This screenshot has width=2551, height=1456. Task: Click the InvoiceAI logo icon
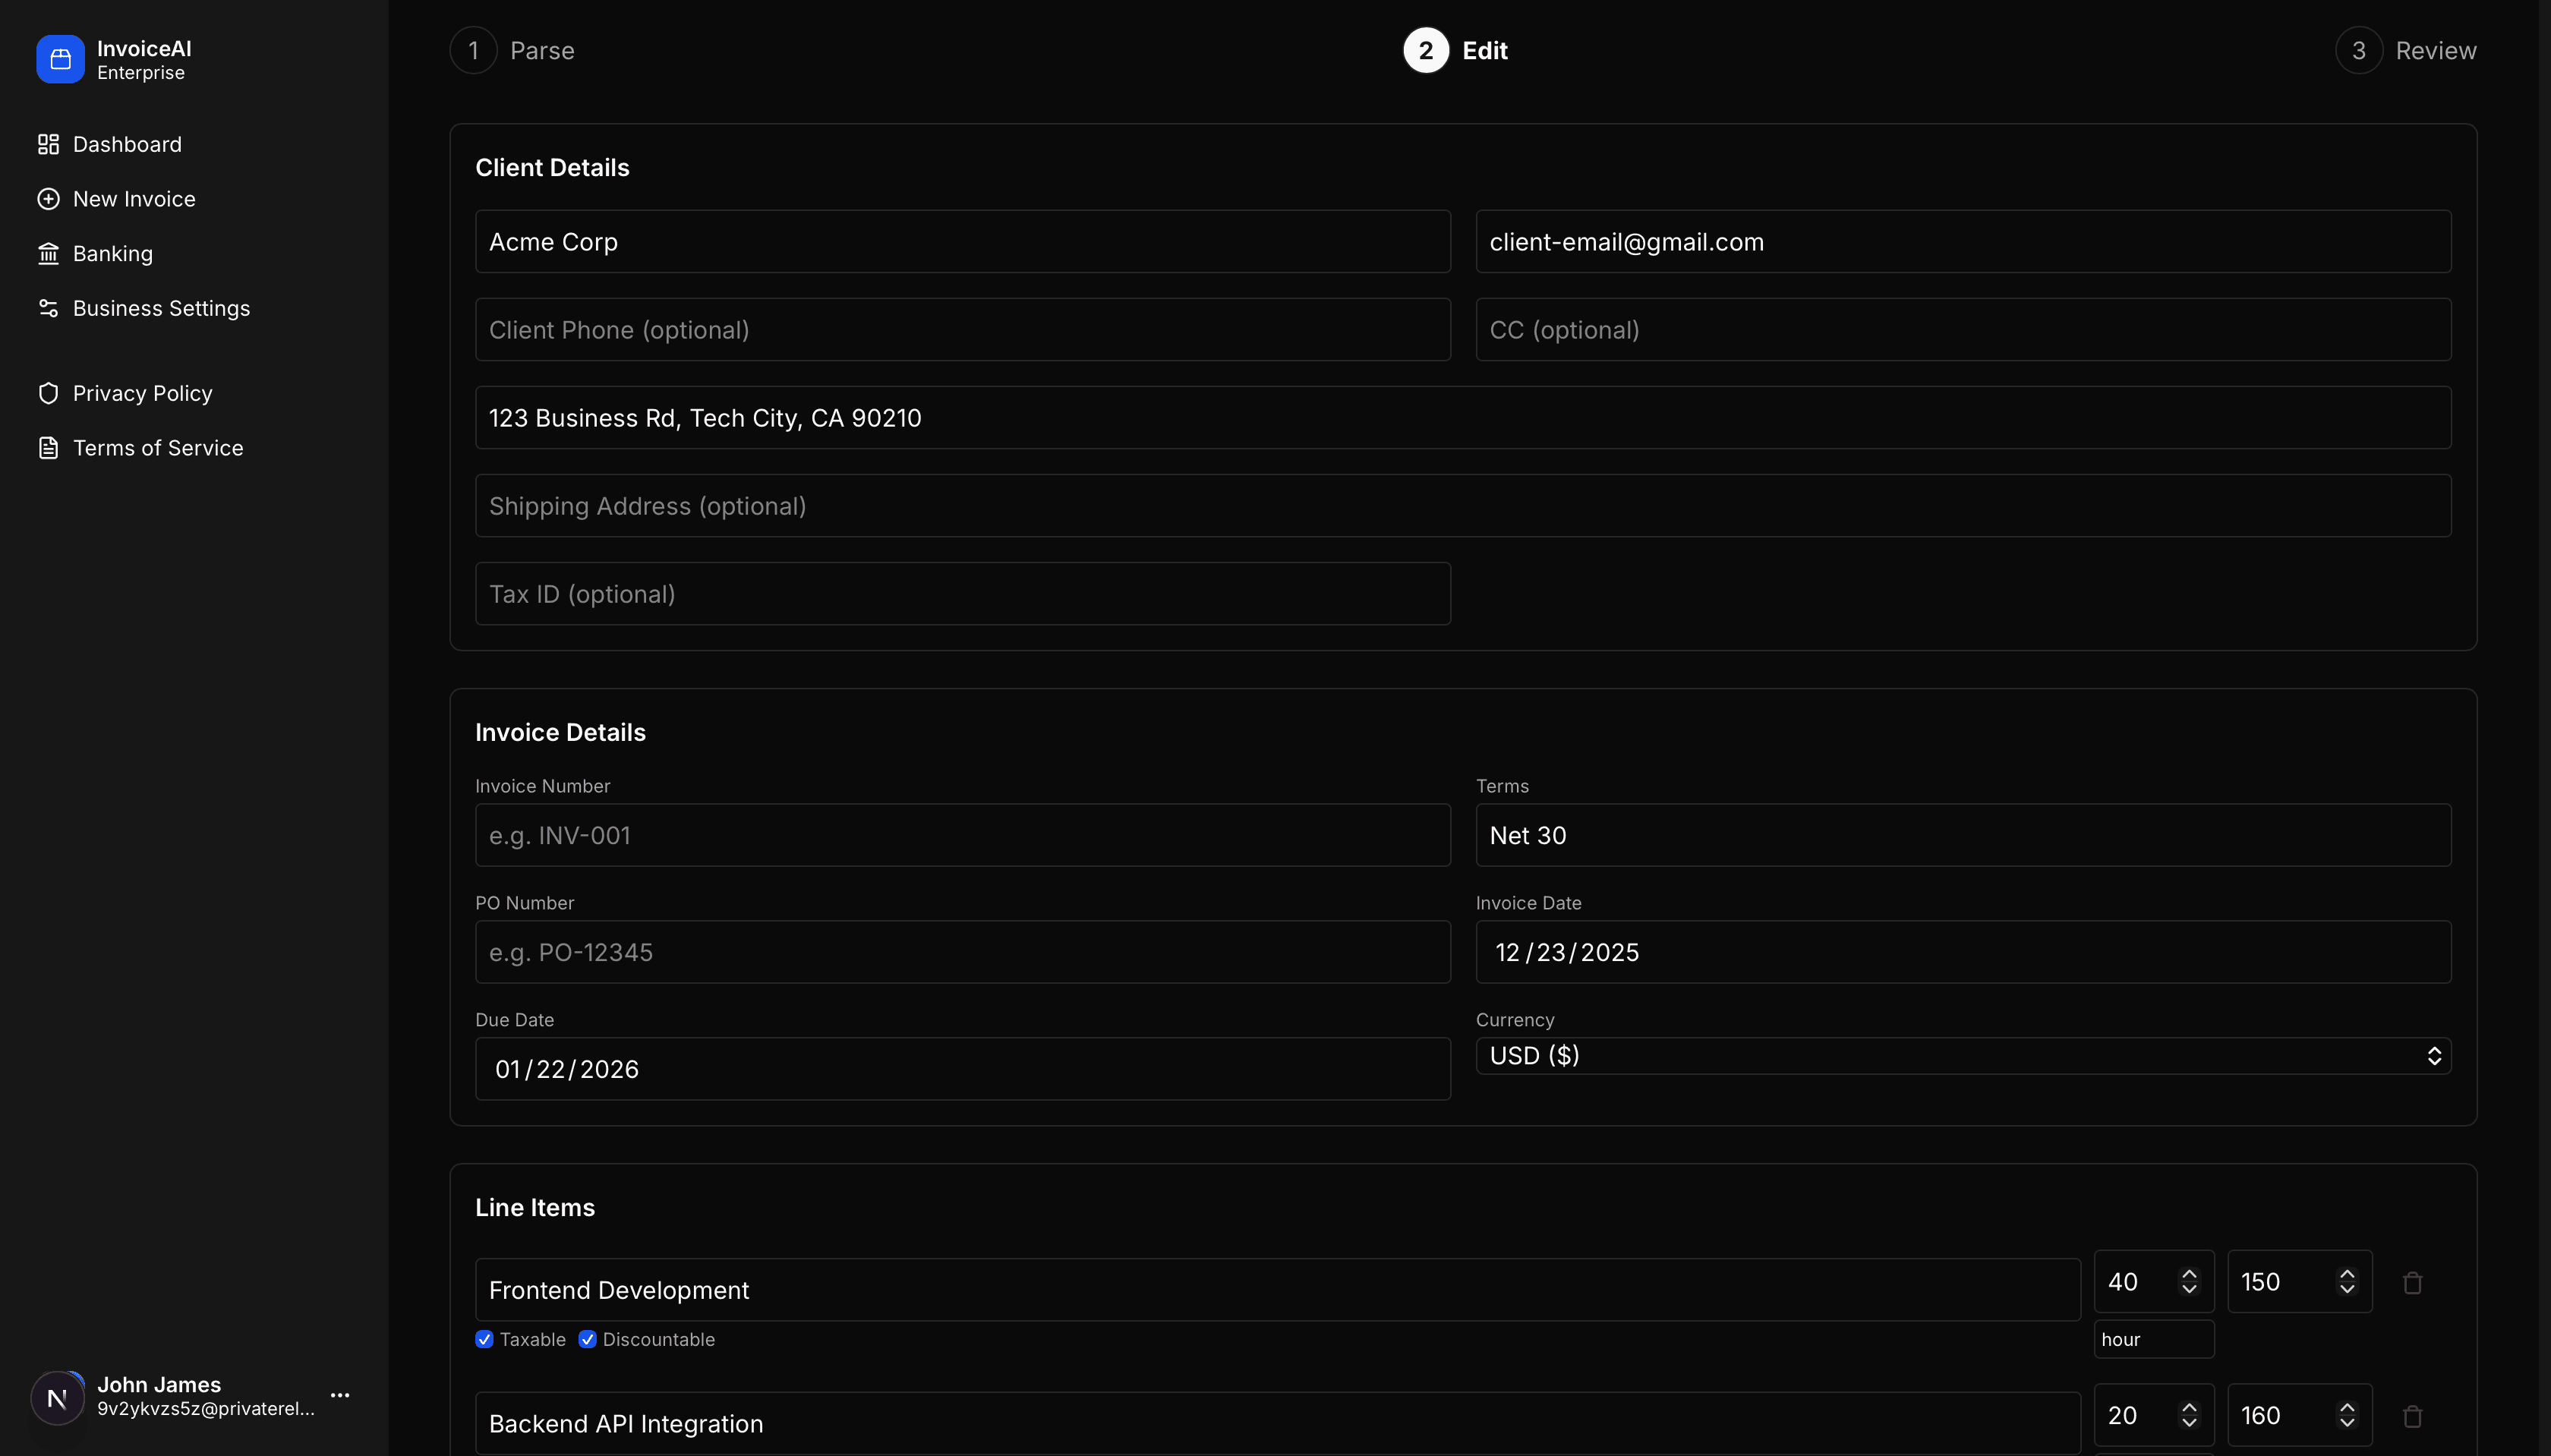click(60, 59)
